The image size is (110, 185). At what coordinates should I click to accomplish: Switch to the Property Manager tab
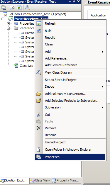tap(66, 181)
